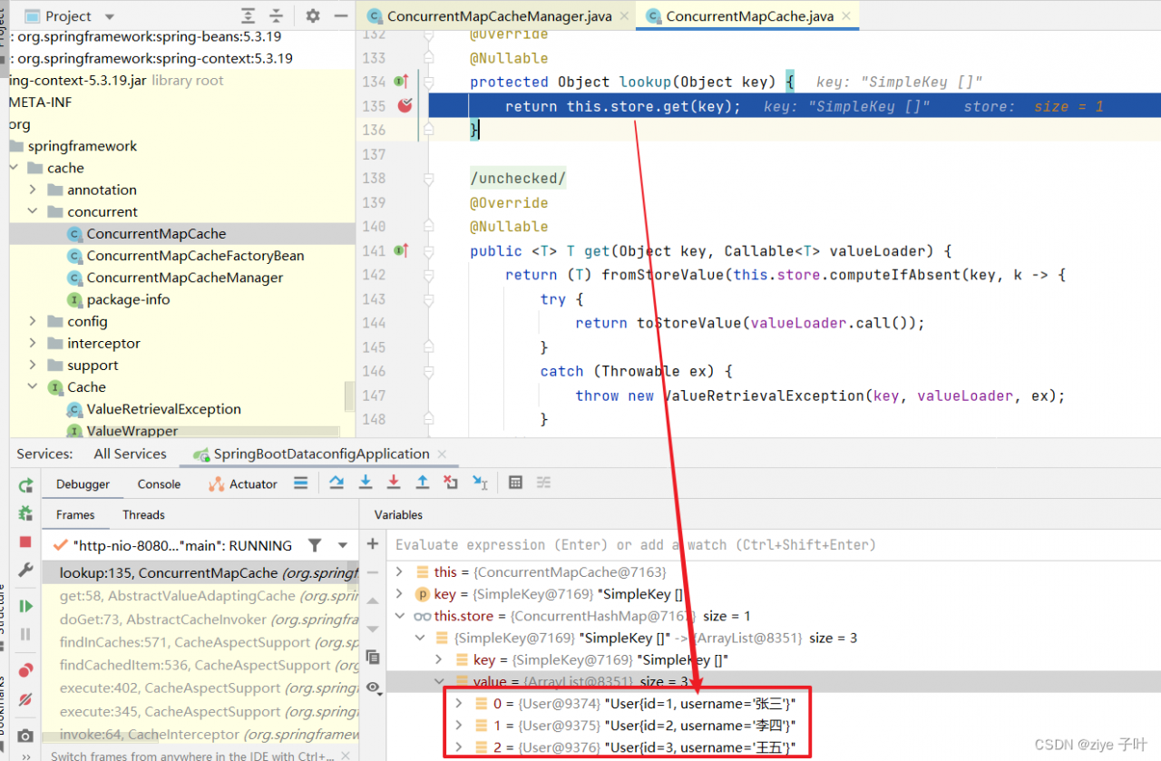
Task: Open Project panel settings gear
Action: coord(313,16)
